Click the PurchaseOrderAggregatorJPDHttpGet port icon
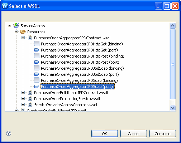This screenshot has height=143, width=181. coord(37,50)
